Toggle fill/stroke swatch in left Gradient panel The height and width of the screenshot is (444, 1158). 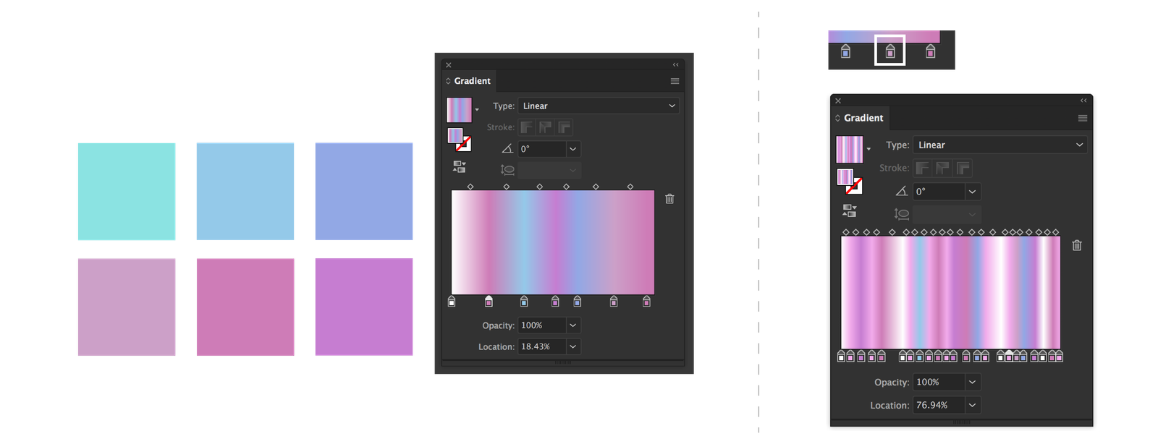459,139
